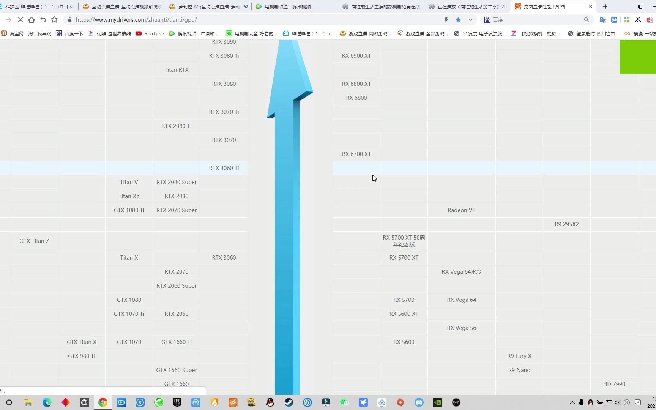Switch to the 互动点播直播 tab
Viewport: 656px width, 410px height.
(x=122, y=6)
